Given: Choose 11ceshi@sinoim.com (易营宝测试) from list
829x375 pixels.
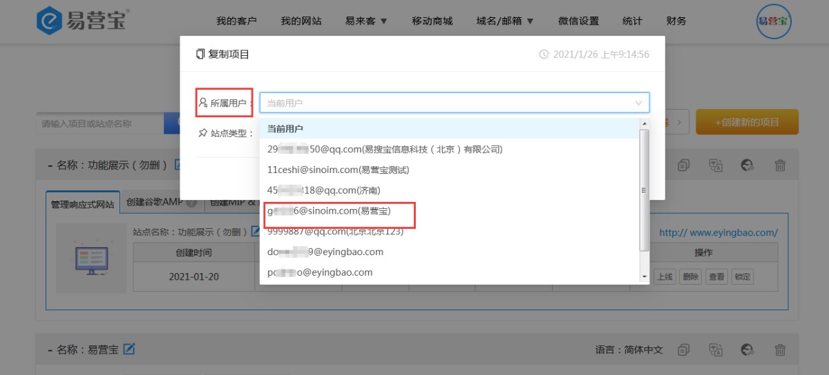Looking at the screenshot, I should (x=339, y=170).
